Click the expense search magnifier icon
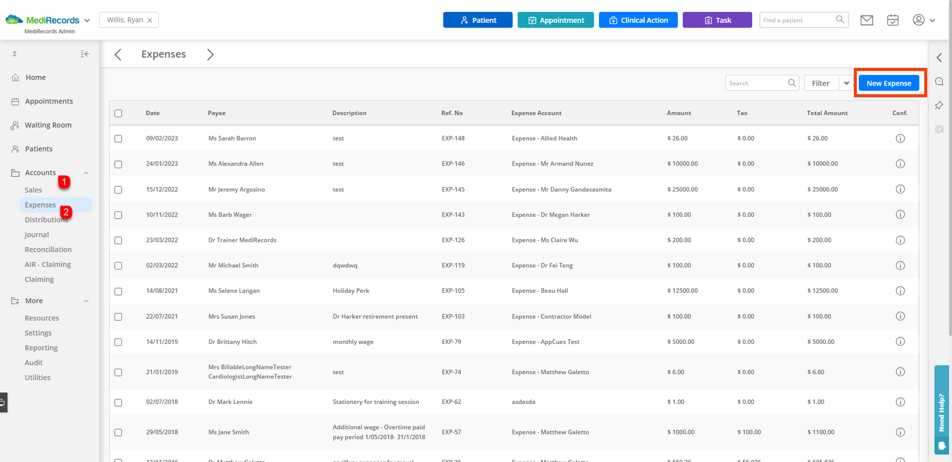Image resolution: width=952 pixels, height=462 pixels. 792,83
